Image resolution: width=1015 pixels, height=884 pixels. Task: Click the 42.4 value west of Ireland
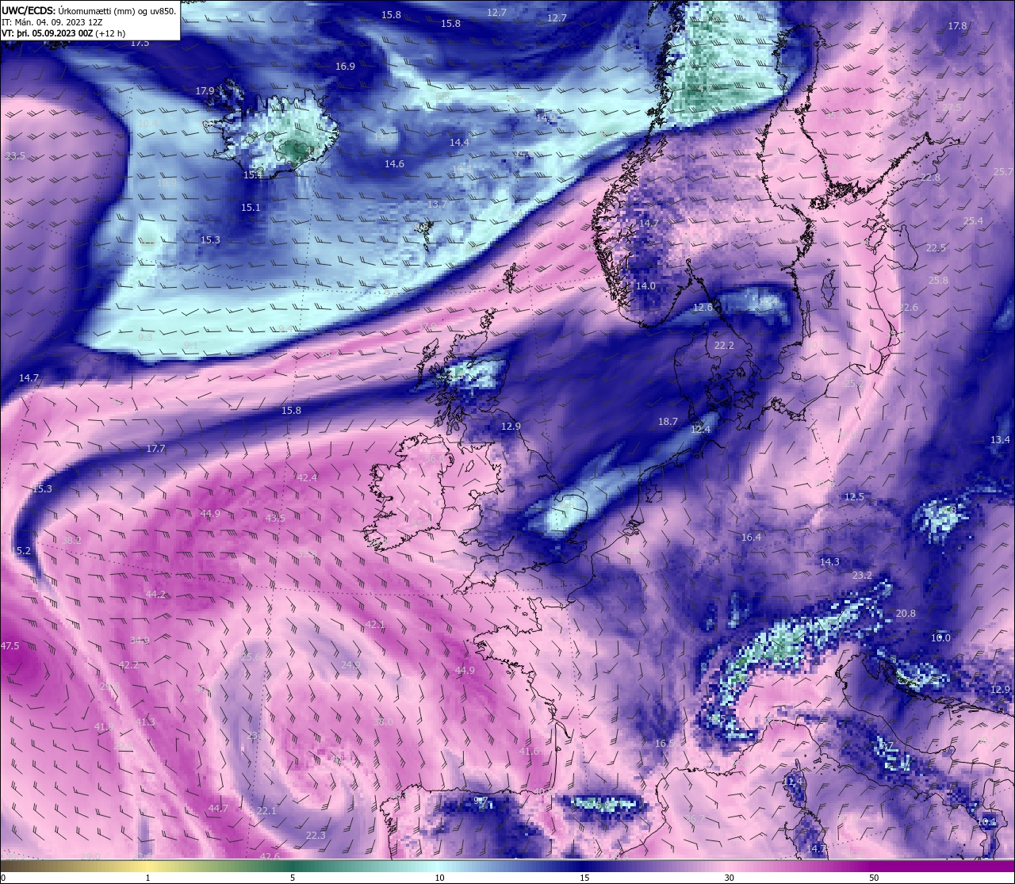pyautogui.click(x=307, y=478)
